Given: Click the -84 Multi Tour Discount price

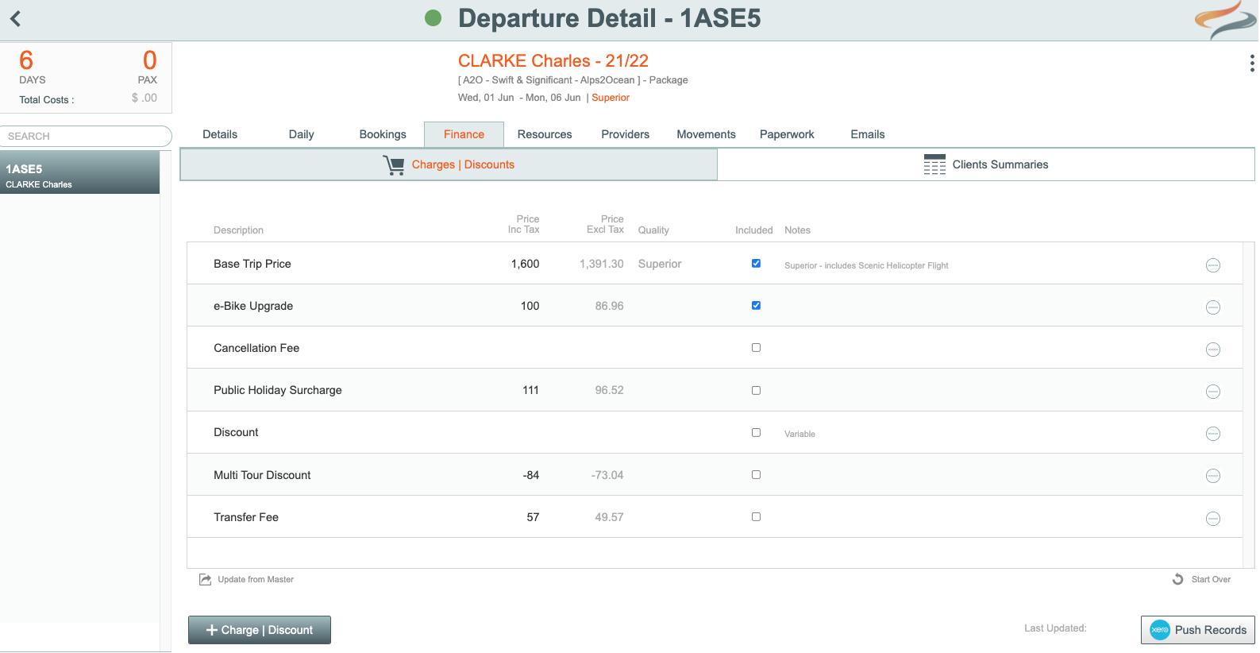Looking at the screenshot, I should [531, 475].
